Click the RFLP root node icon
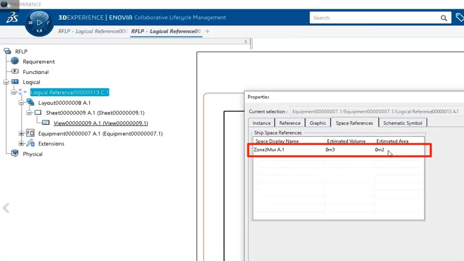The width and height of the screenshot is (464, 261). coord(7,51)
